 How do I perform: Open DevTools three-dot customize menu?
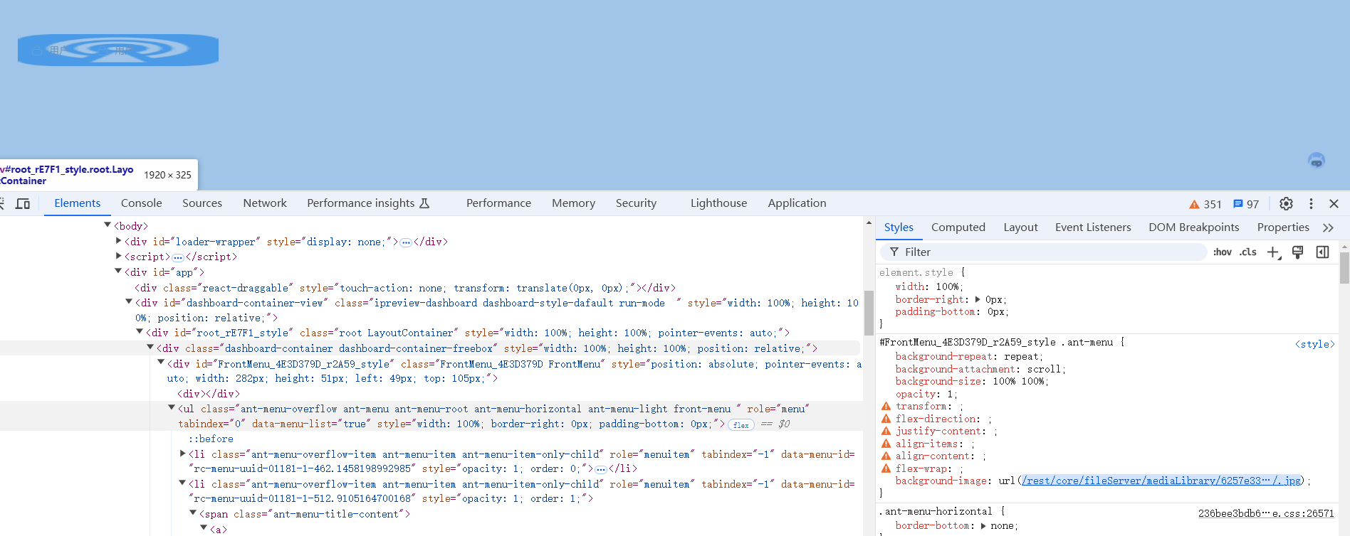click(x=1311, y=203)
